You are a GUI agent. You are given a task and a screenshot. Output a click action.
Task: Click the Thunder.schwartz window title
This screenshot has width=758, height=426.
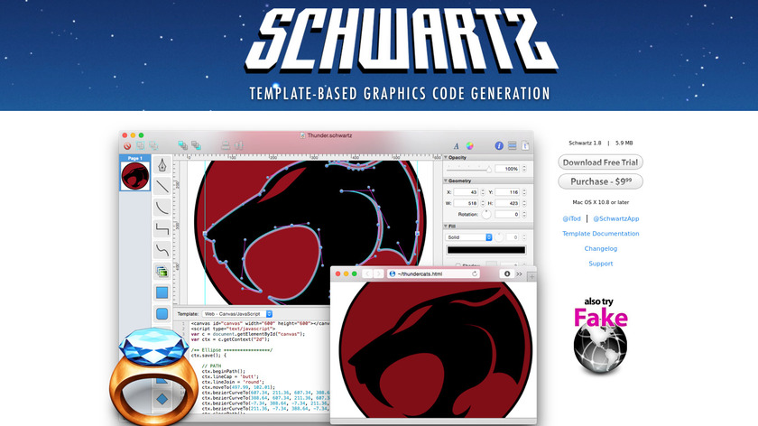327,135
